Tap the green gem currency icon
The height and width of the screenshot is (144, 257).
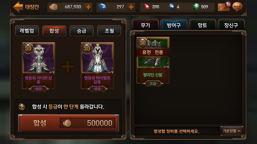[196, 7]
